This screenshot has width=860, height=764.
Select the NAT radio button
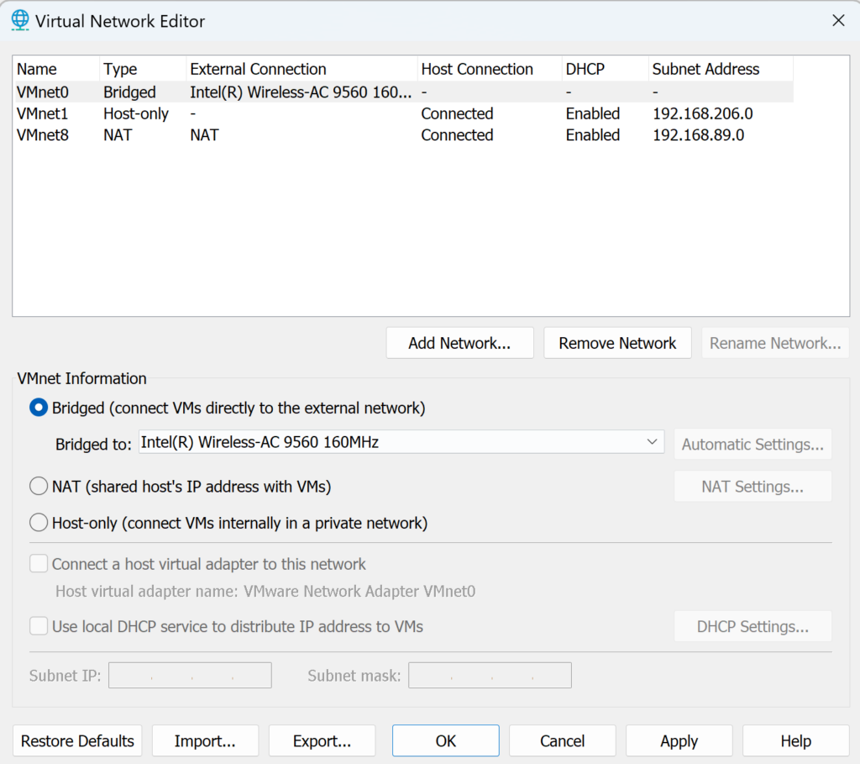pyautogui.click(x=39, y=487)
